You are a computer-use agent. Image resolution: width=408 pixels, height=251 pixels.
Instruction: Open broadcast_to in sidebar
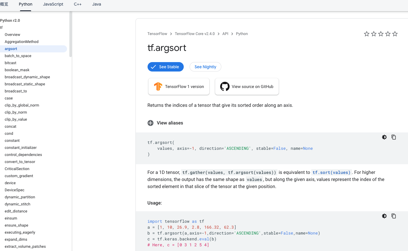[16, 91]
